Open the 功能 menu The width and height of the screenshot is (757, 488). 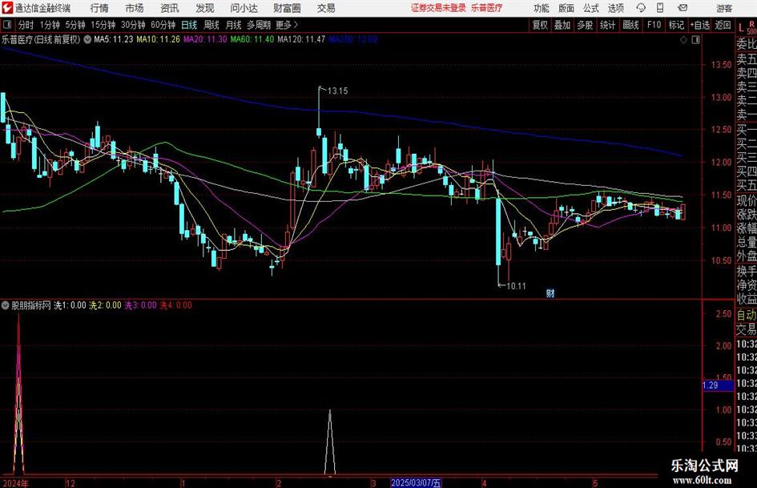click(542, 8)
